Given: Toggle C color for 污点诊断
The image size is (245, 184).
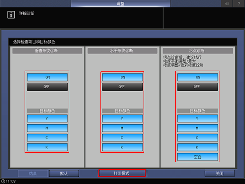Looking at the screenshot, I should pos(198,138).
